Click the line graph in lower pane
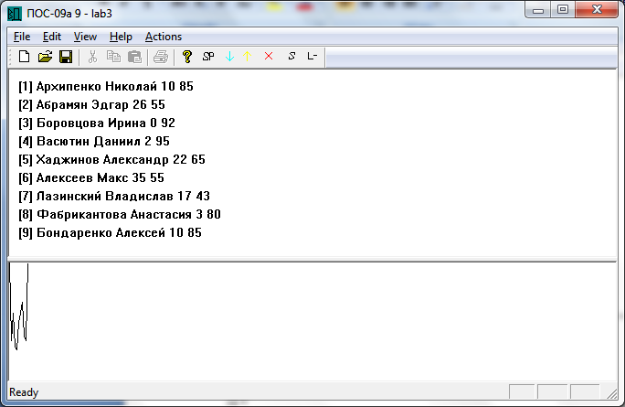The width and height of the screenshot is (625, 407). tap(19, 306)
